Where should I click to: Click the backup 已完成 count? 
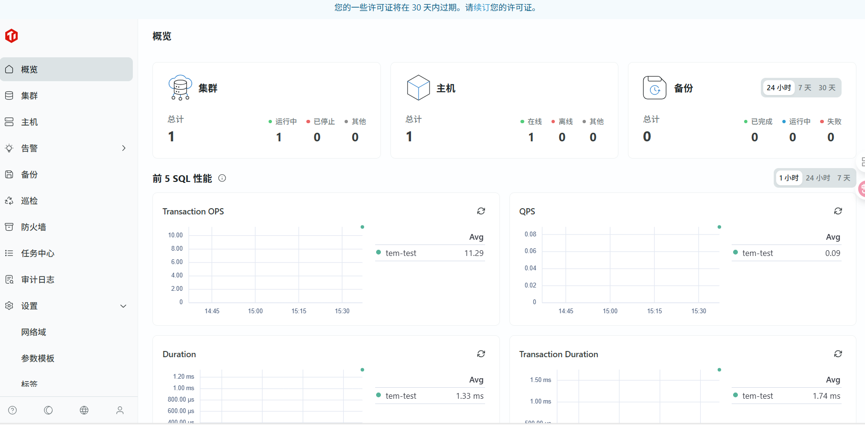coord(755,138)
